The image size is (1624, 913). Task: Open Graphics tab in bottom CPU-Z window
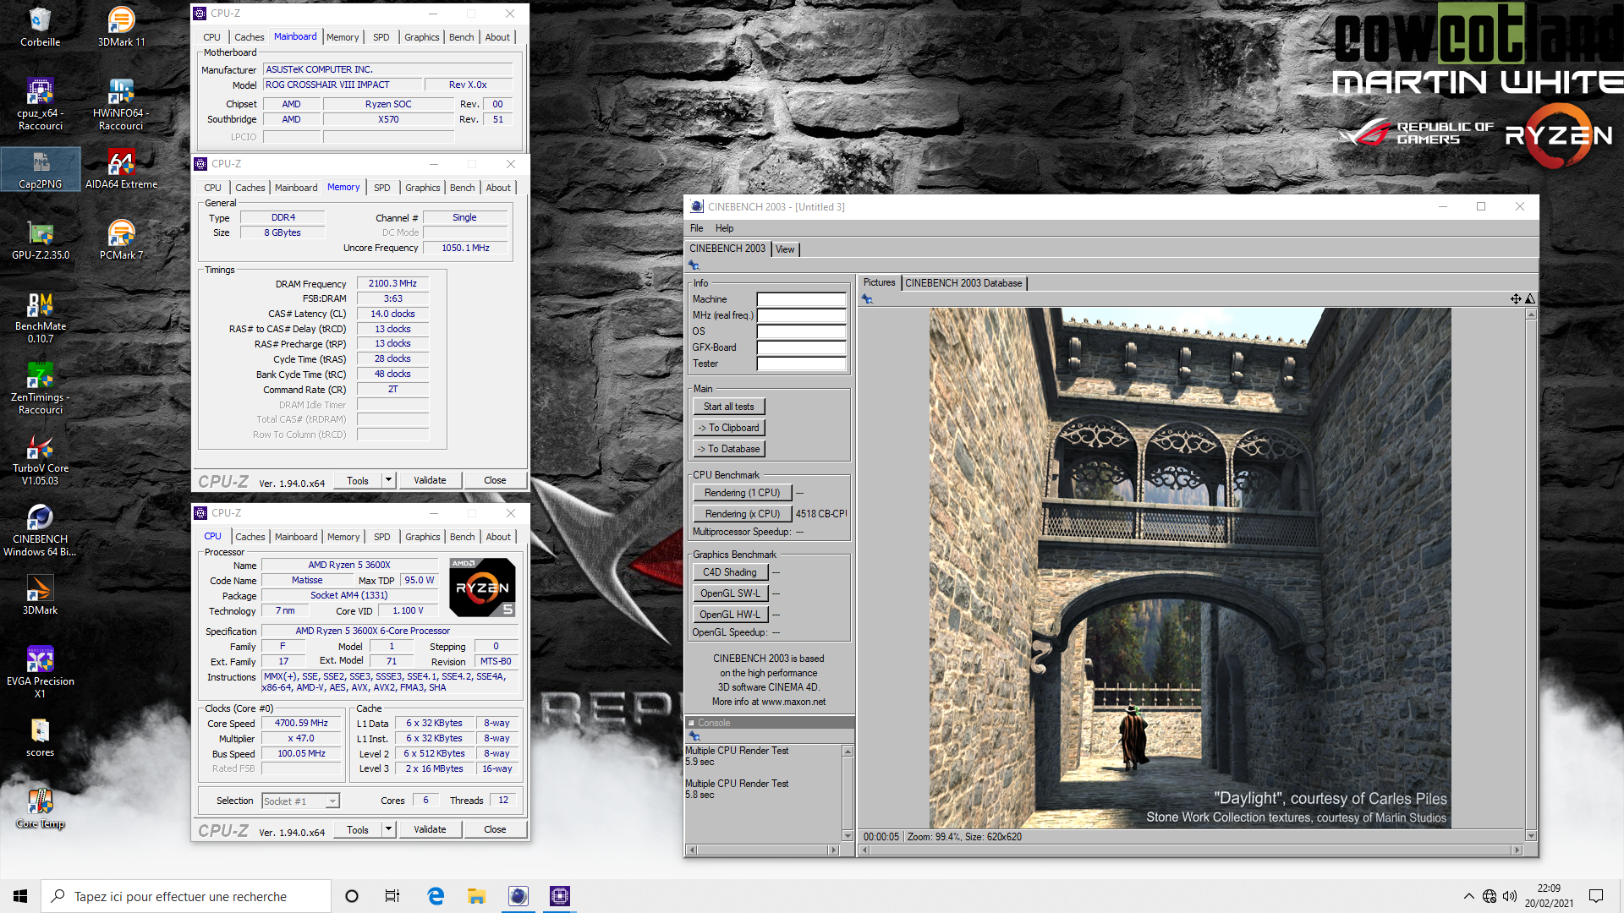coord(422,537)
